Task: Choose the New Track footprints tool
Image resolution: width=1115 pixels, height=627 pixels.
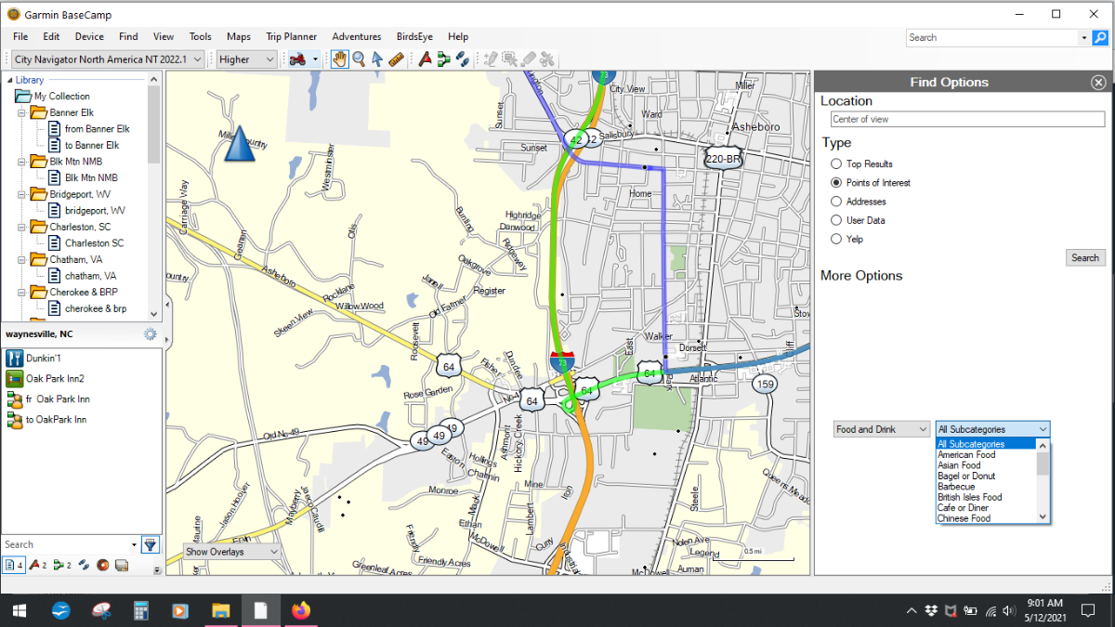Action: (462, 59)
